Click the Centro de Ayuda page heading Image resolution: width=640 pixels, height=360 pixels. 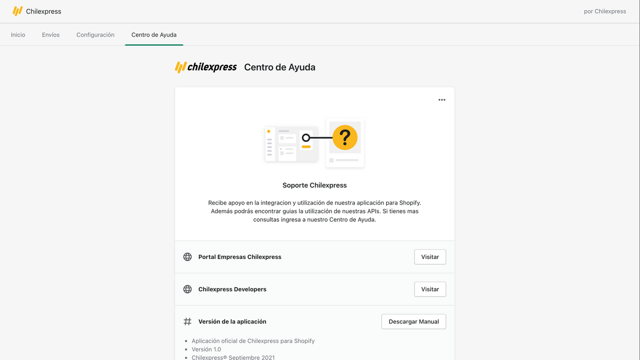pos(279,67)
